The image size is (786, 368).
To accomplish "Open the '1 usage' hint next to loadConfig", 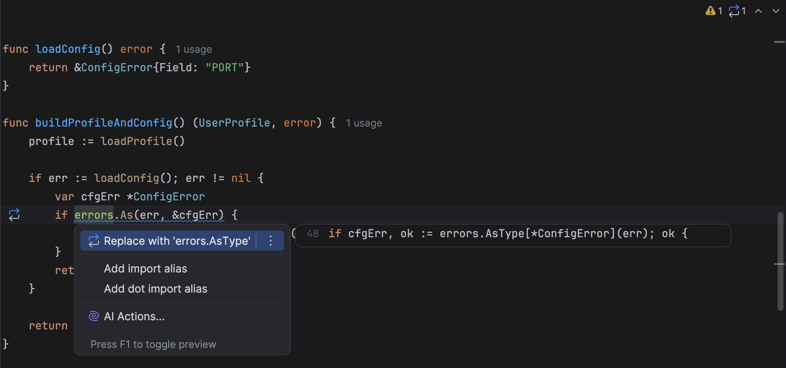I will point(194,49).
